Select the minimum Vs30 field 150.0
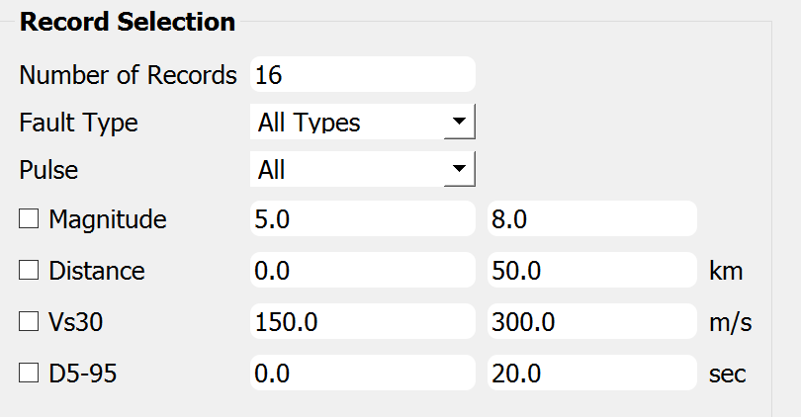Viewport: 801px width, 417px height. (x=363, y=321)
